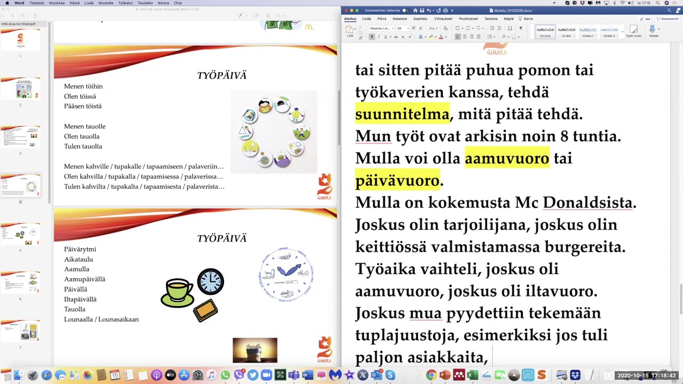Select the Otsikko 1 style
Image resolution: width=683 pixels, height=384 pixels.
pyautogui.click(x=588, y=31)
